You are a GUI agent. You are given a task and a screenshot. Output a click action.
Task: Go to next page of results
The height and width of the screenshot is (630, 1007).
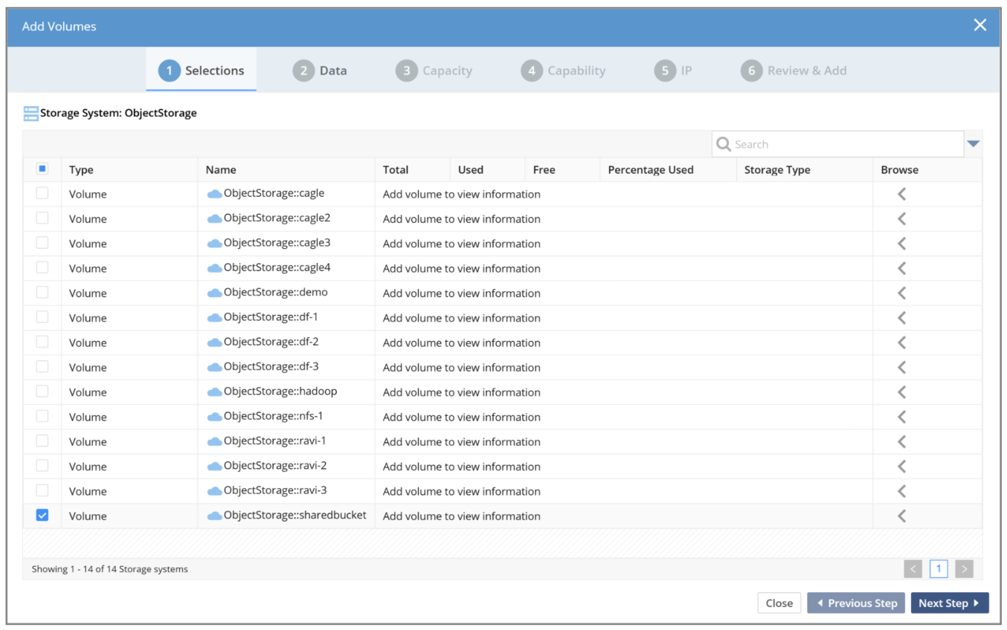[x=964, y=569]
